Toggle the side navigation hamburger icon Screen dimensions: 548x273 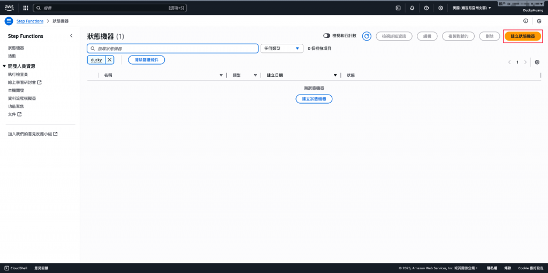coord(9,21)
